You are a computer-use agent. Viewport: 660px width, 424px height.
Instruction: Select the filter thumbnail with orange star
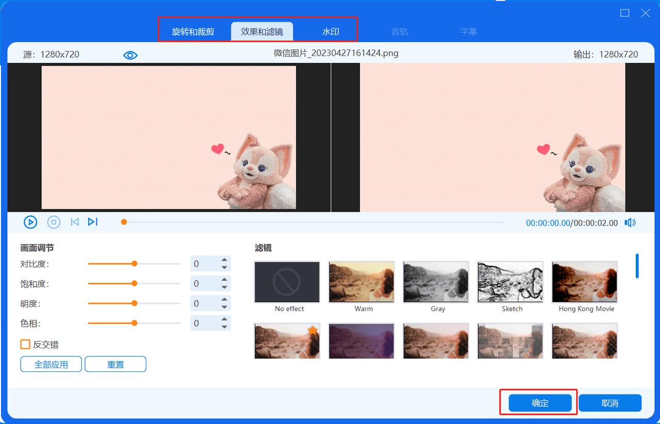pyautogui.click(x=287, y=341)
